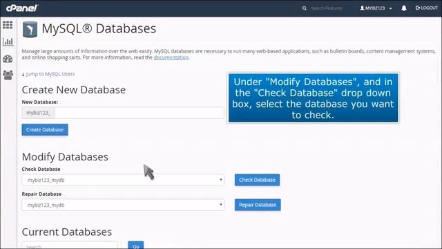This screenshot has width=442, height=249.
Task: Open the notifications bell
Action: point(404,8)
